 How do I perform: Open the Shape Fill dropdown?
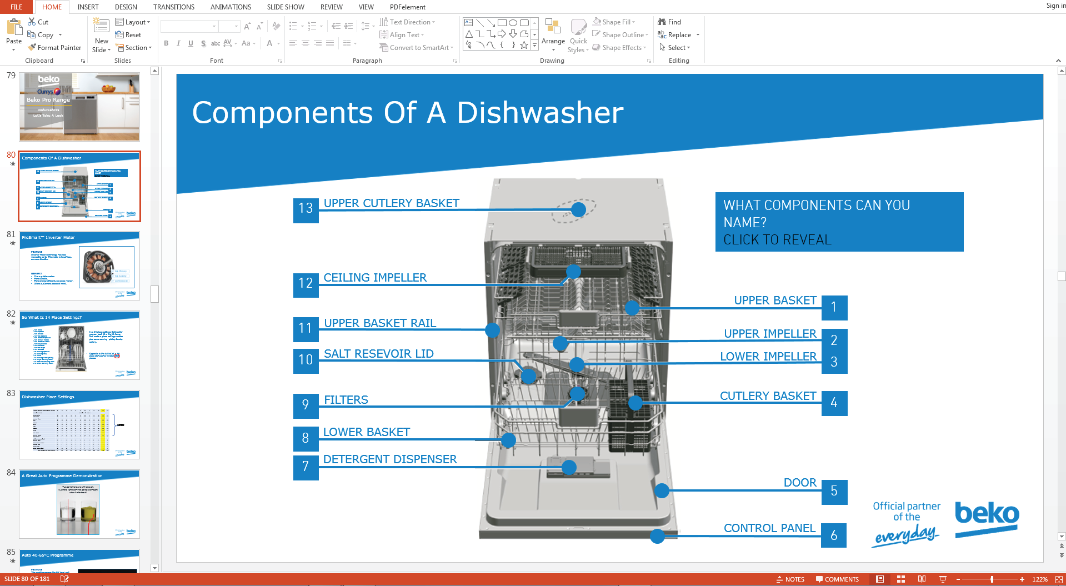point(614,22)
